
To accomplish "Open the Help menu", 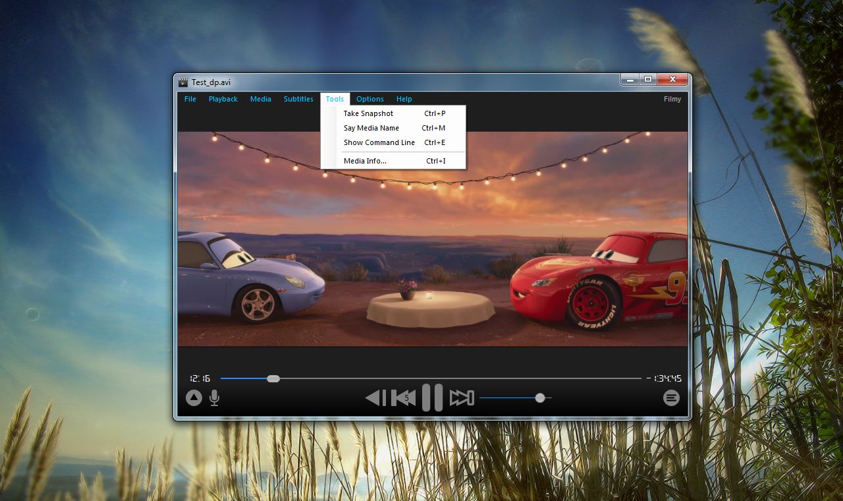I will (404, 99).
